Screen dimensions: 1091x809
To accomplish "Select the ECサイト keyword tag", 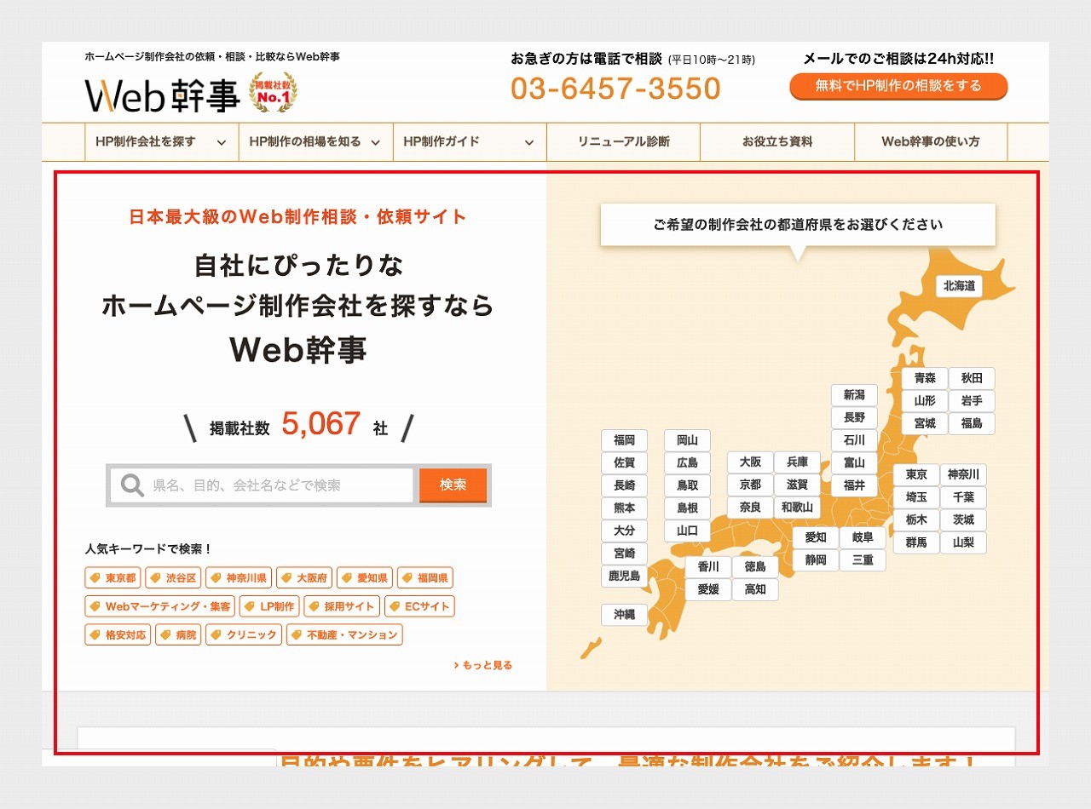I will point(419,606).
